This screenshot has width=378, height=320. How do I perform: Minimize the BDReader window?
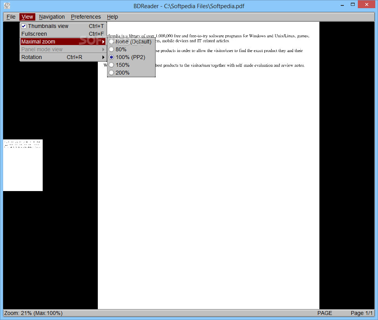(342, 5)
